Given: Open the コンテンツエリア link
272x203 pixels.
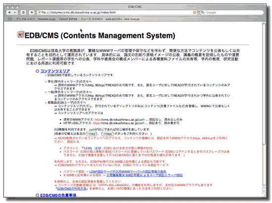Looking at the screenshot, I should tap(55, 71).
